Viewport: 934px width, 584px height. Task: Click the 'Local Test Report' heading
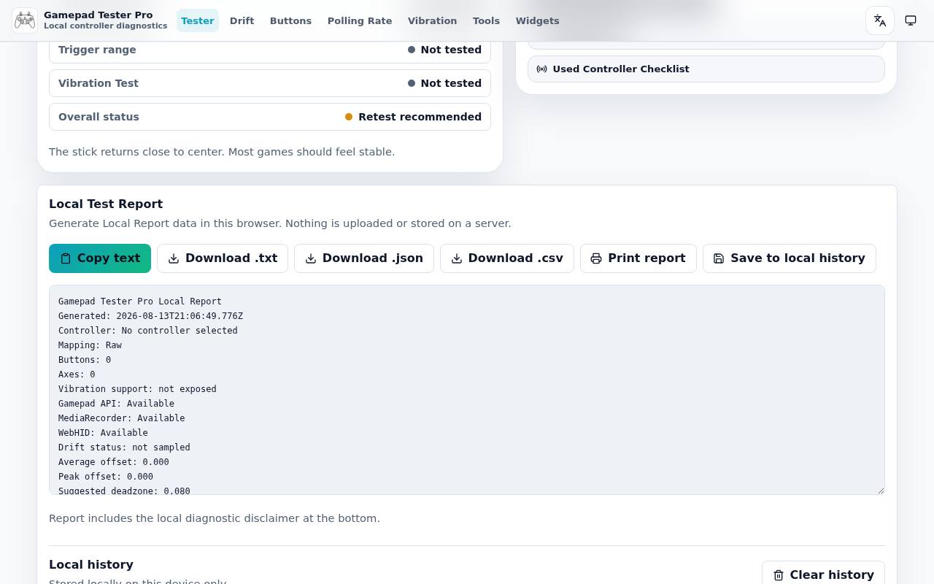click(106, 204)
